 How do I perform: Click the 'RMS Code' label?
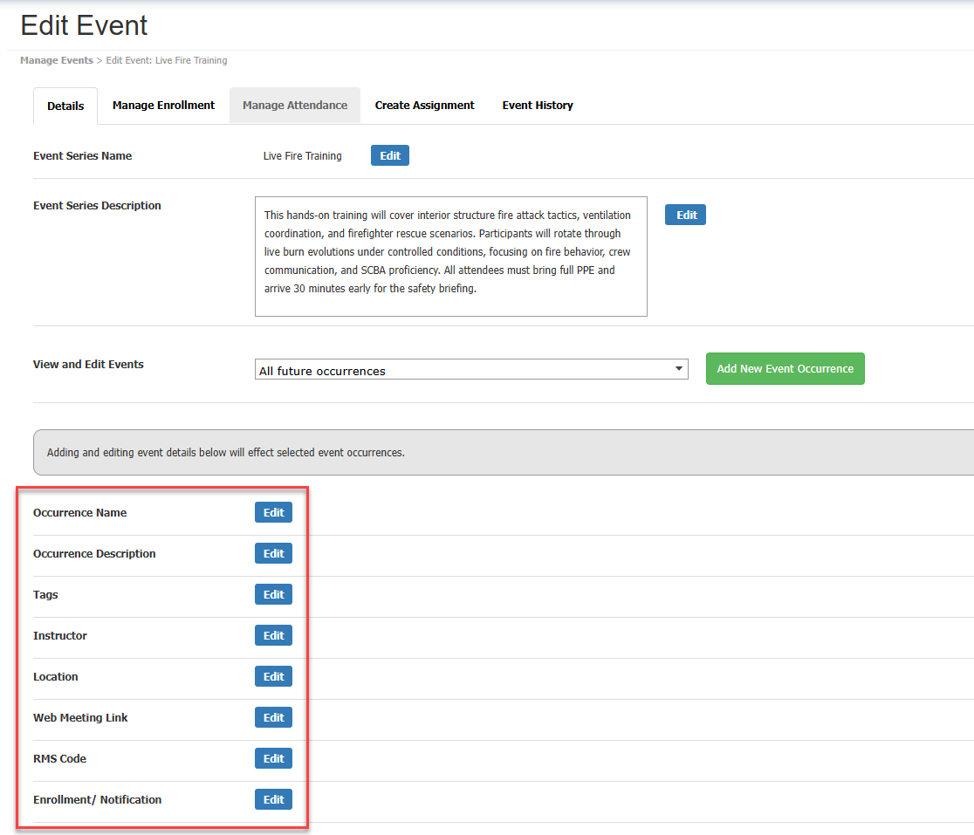point(59,758)
